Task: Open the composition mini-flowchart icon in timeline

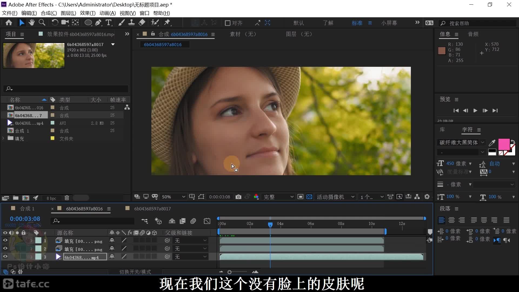Action: tap(145, 221)
